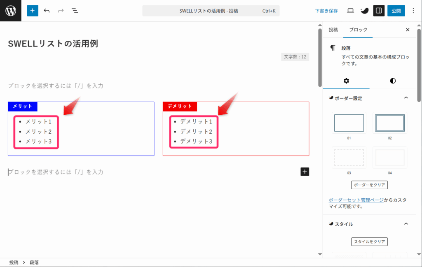This screenshot has height=267, width=422.
Task: Switch to the block settings gear tab
Action: pyautogui.click(x=346, y=81)
